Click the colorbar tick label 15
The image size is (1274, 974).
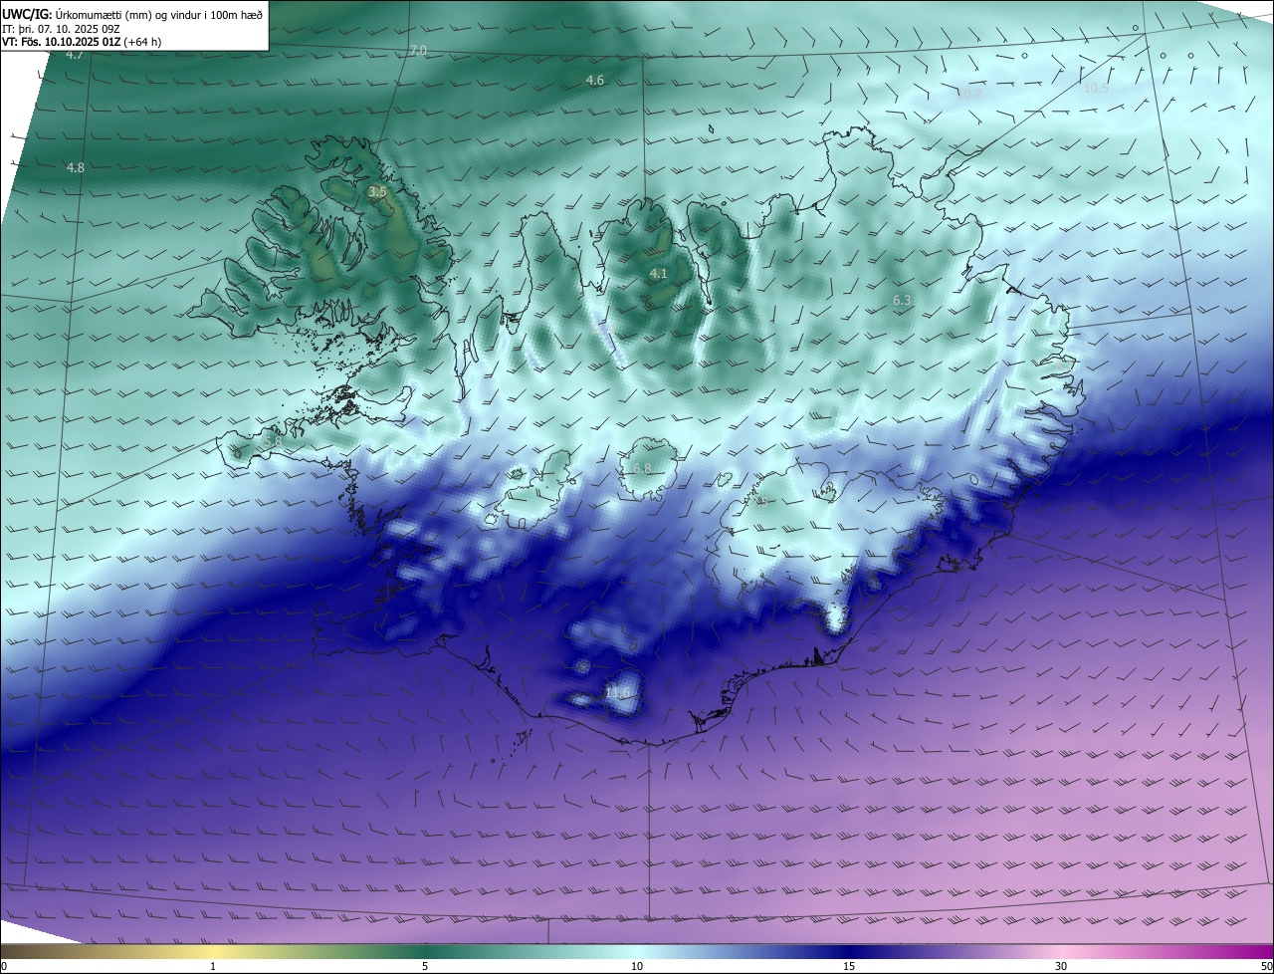tap(849, 966)
